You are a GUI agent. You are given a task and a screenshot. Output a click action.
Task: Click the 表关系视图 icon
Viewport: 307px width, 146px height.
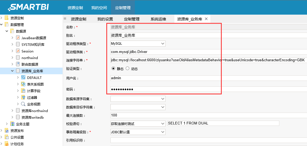click(x=23, y=84)
